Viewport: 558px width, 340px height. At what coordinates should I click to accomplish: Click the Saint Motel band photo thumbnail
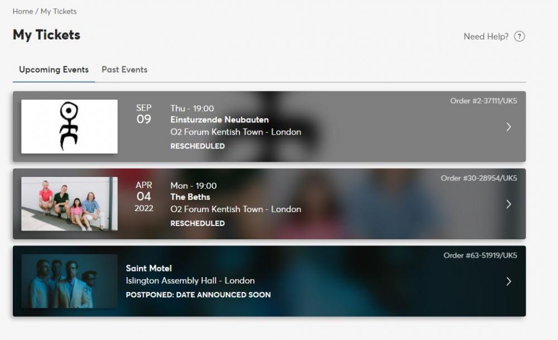(x=69, y=281)
